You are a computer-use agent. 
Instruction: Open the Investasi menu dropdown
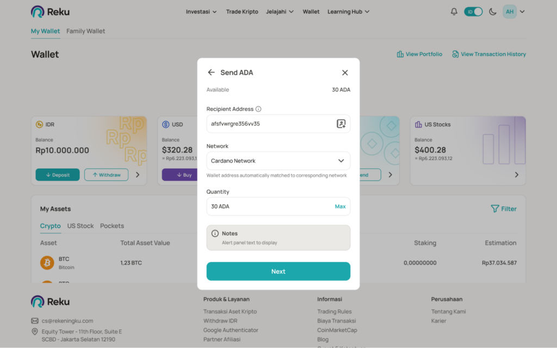201,11
